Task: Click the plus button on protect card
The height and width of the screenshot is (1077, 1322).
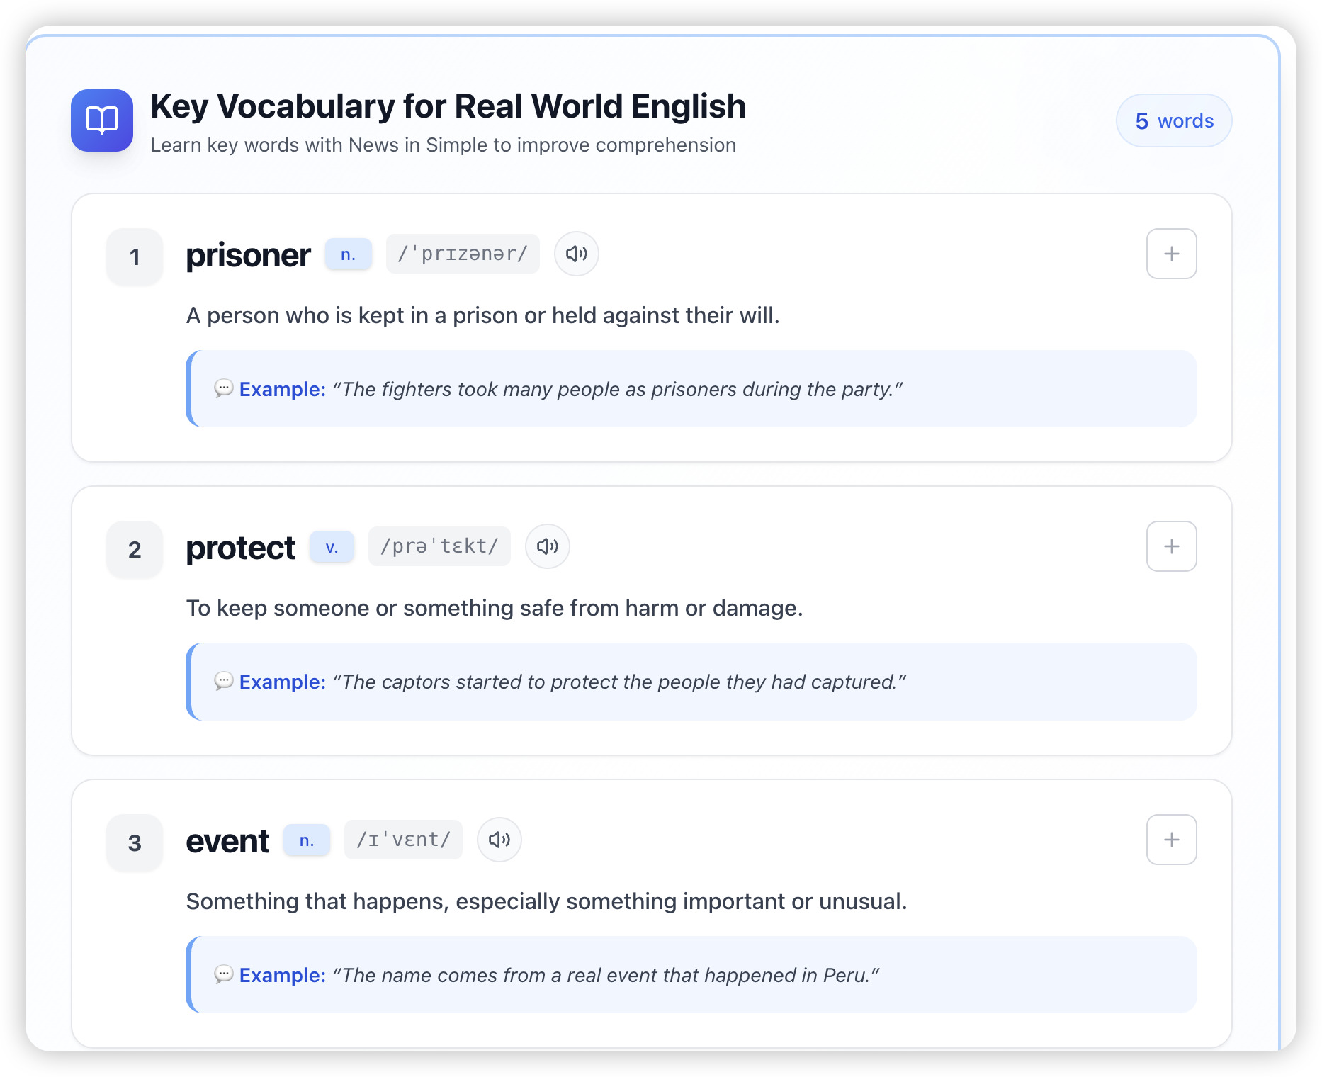Action: pos(1171,546)
